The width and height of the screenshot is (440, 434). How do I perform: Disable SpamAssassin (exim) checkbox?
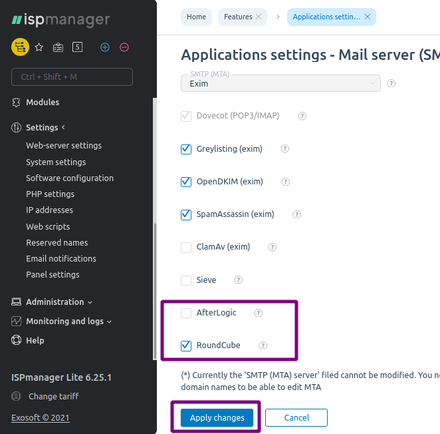click(186, 214)
